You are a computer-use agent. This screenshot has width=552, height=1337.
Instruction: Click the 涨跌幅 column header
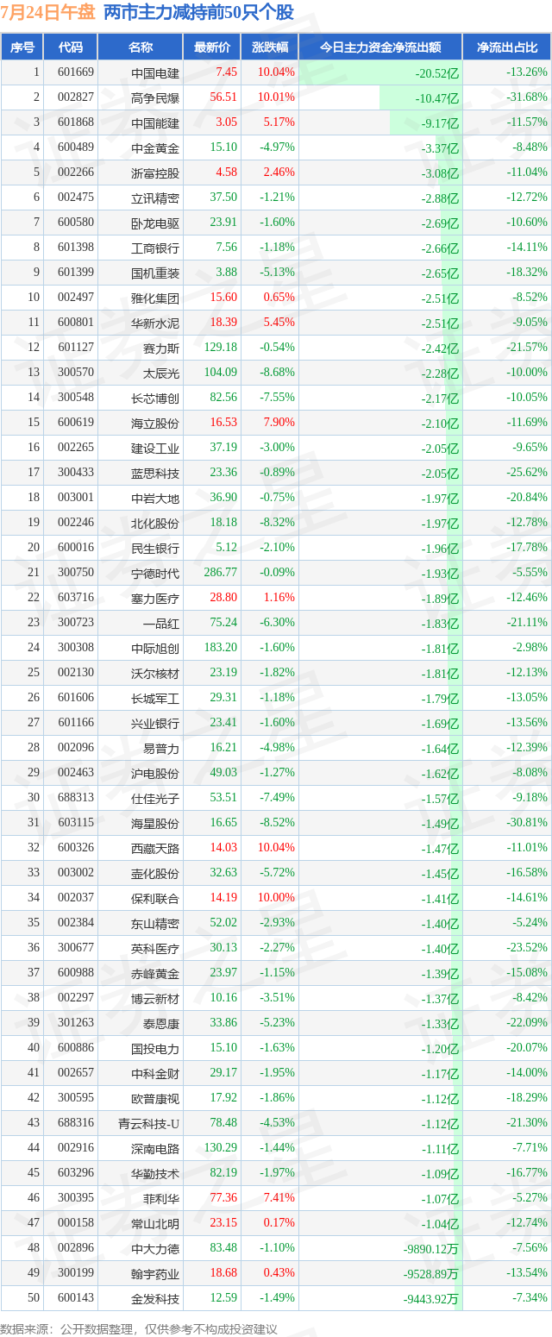269,47
